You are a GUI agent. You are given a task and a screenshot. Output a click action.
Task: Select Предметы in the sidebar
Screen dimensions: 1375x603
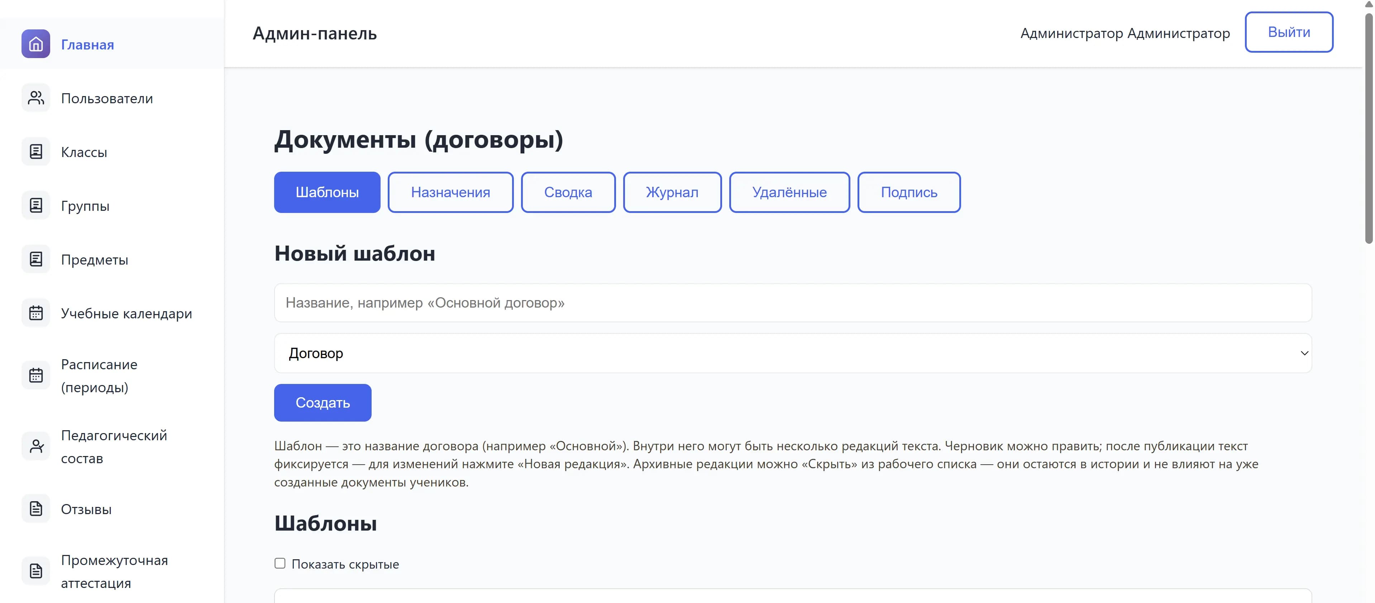click(112, 259)
